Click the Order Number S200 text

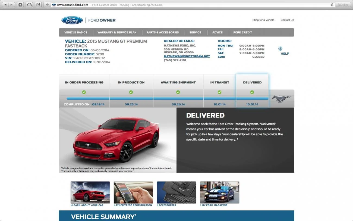[84, 54]
